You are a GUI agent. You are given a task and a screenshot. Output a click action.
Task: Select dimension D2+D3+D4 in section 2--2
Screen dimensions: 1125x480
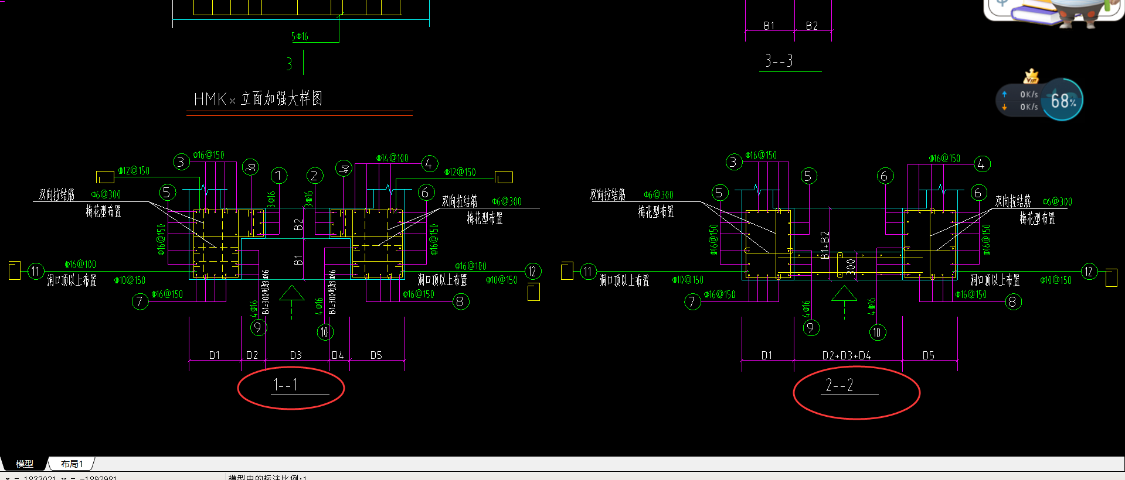coord(846,355)
